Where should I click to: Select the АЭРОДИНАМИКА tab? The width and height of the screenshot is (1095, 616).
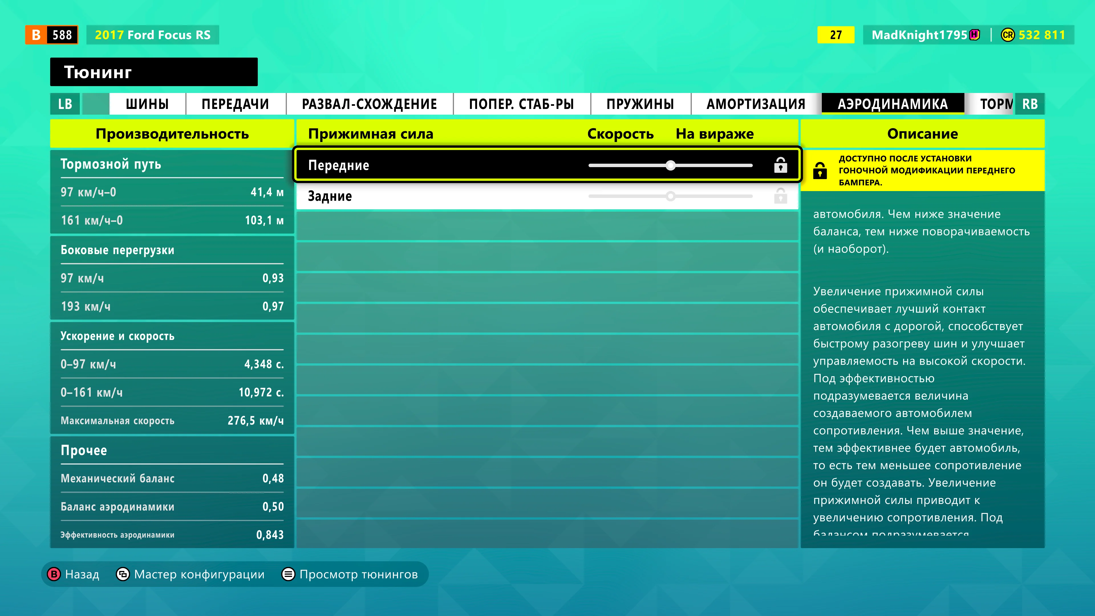[893, 104]
